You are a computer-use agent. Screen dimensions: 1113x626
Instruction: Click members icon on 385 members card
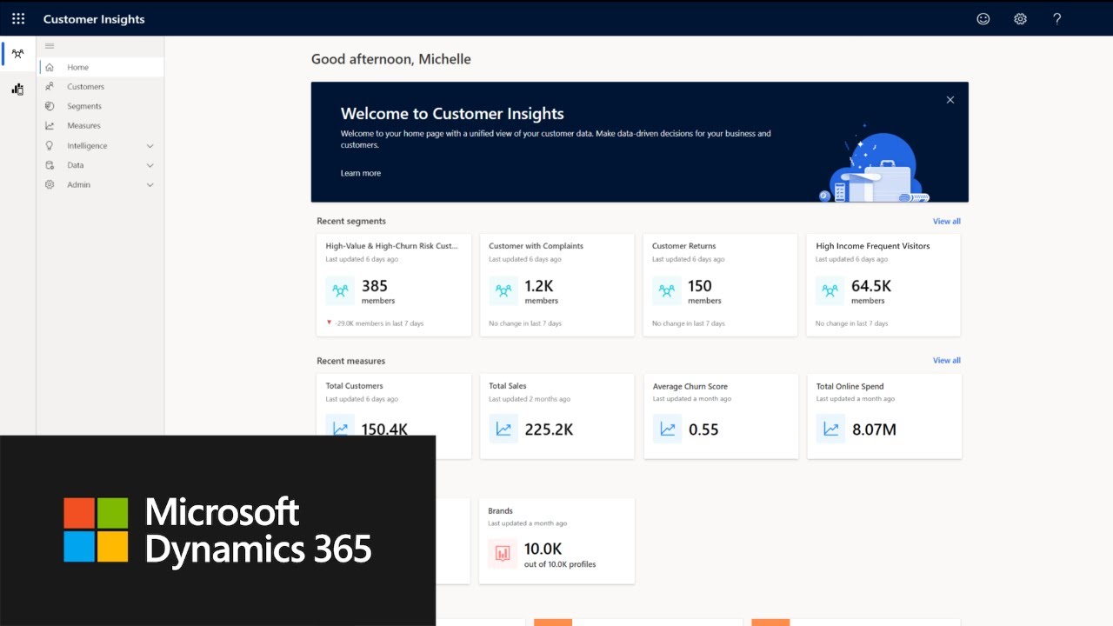340,291
